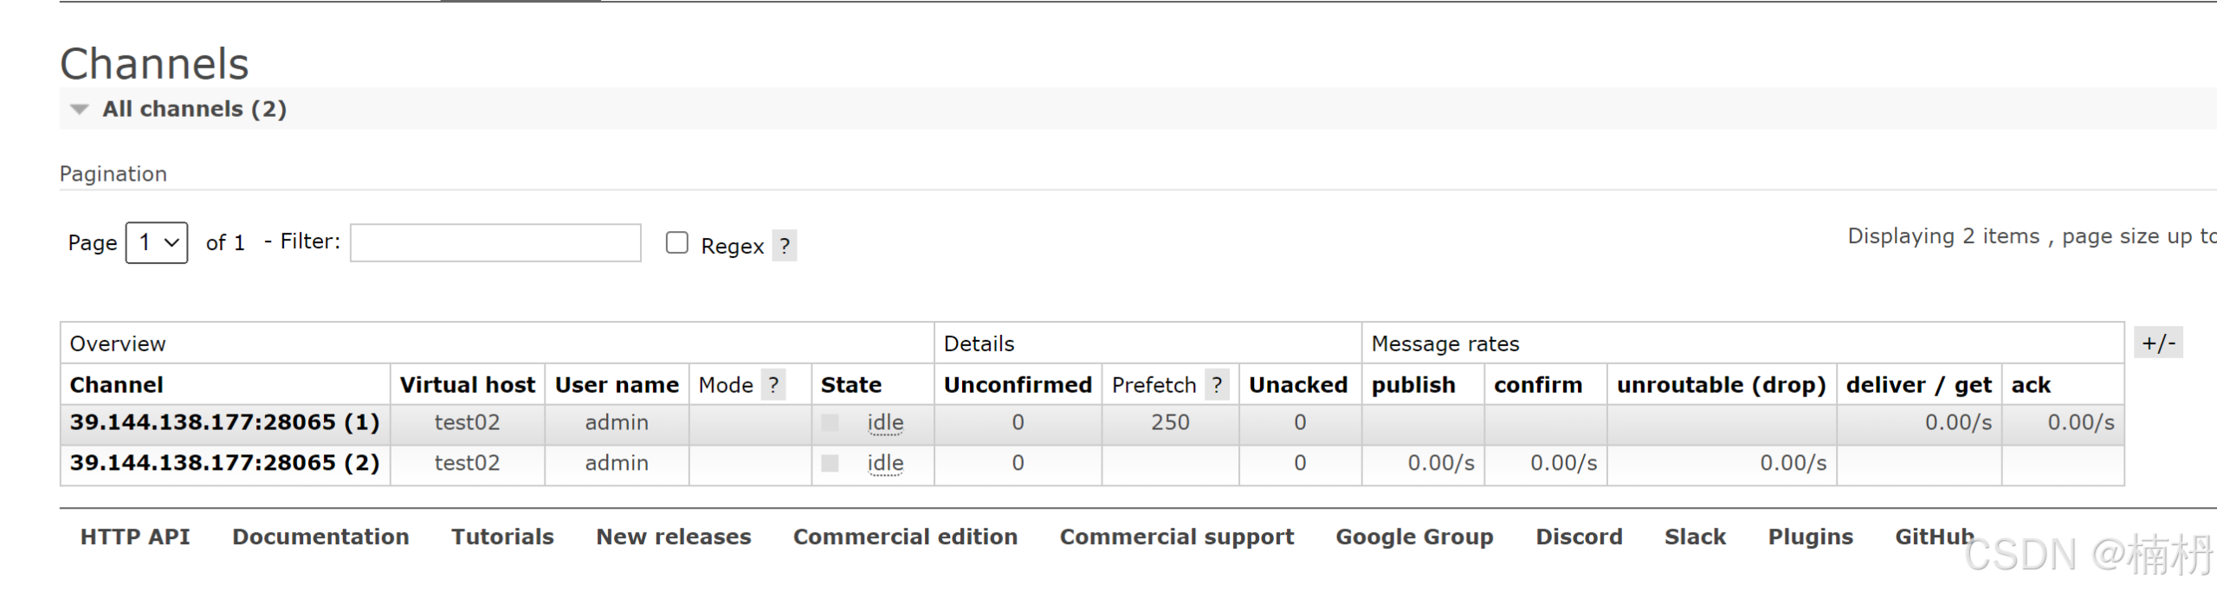This screenshot has width=2217, height=591.
Task: Open the Tutorials link
Action: click(x=502, y=536)
